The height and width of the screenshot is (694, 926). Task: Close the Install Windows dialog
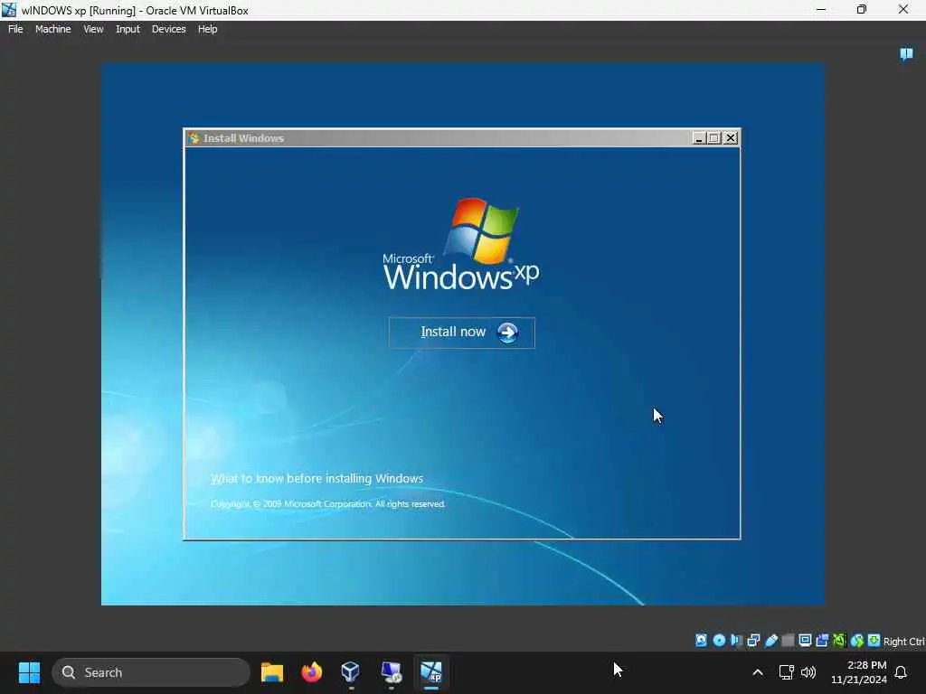pos(731,138)
